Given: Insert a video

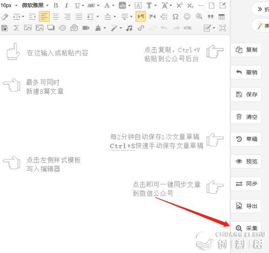Looking at the screenshot, I should (x=86, y=28).
